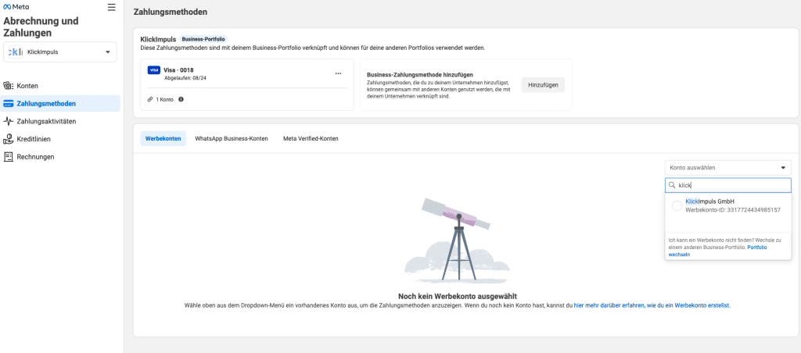Expand the KlickImpuls portfolio dropdown

coord(107,52)
